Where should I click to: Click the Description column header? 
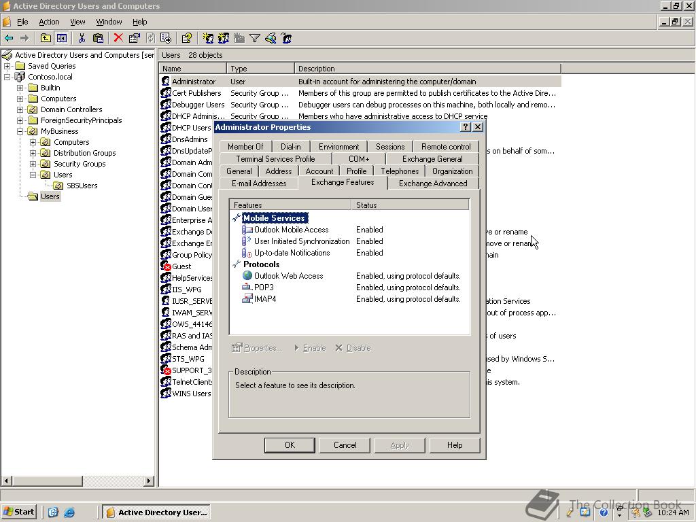coord(428,69)
